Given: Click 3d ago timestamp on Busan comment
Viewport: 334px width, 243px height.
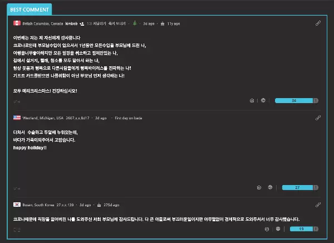Looking at the screenshot, I should pos(85,205).
